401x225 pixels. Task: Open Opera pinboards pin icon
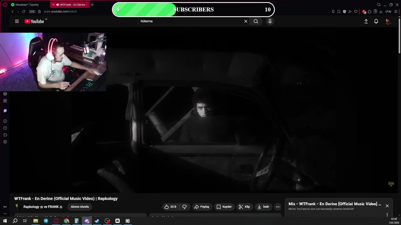(x=333, y=12)
